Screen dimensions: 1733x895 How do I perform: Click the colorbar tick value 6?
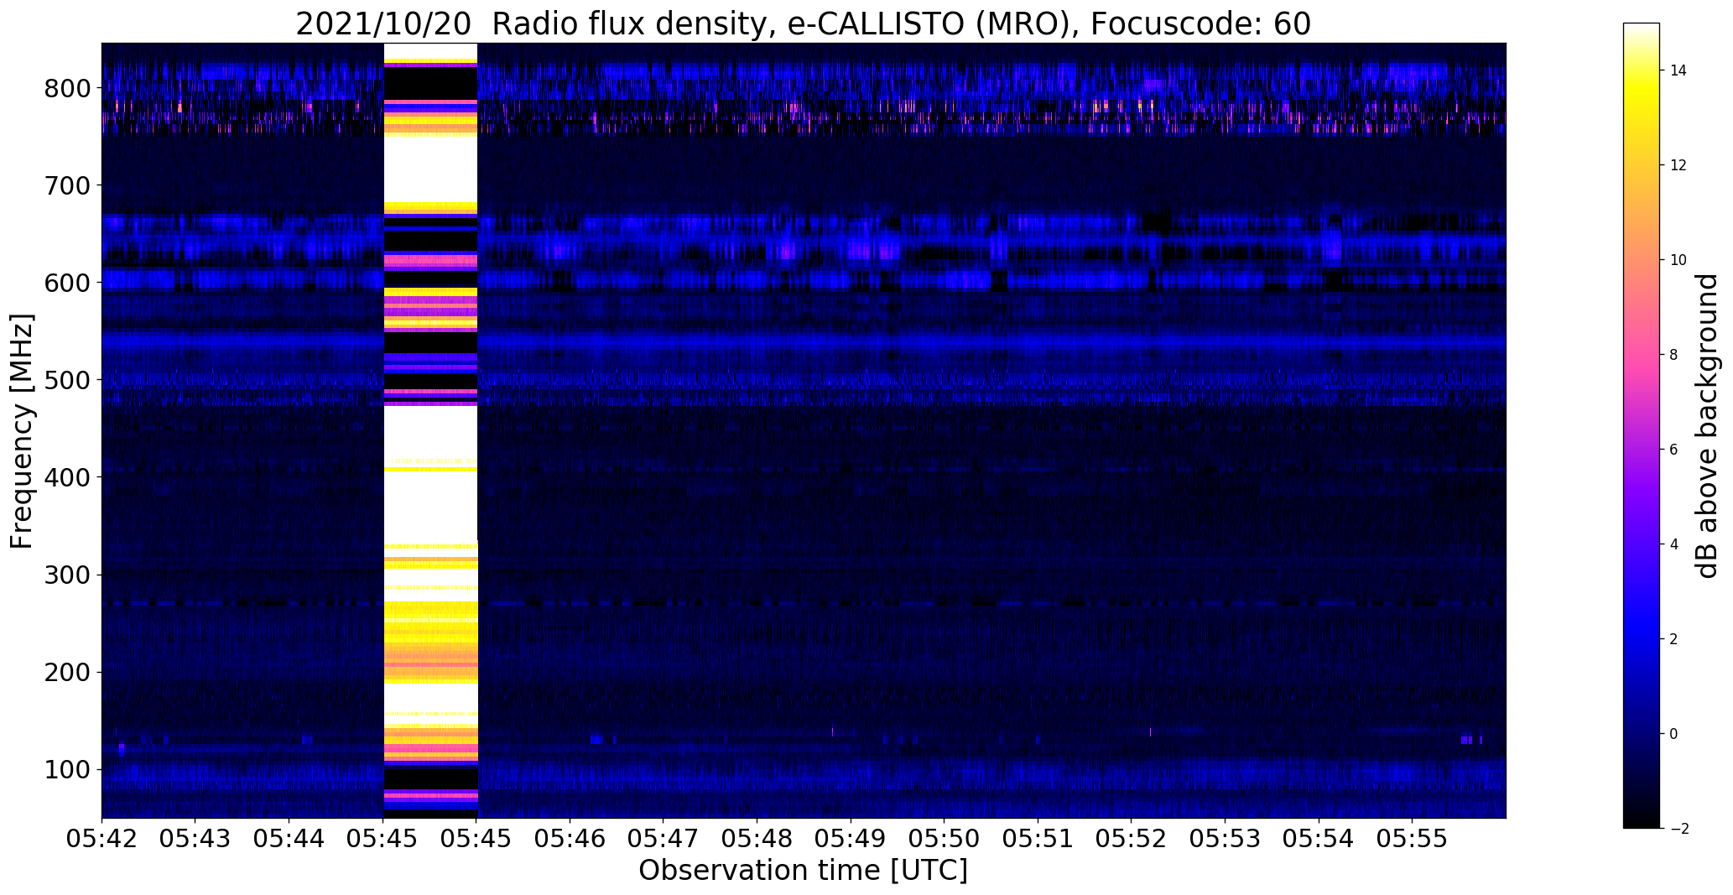point(1674,450)
